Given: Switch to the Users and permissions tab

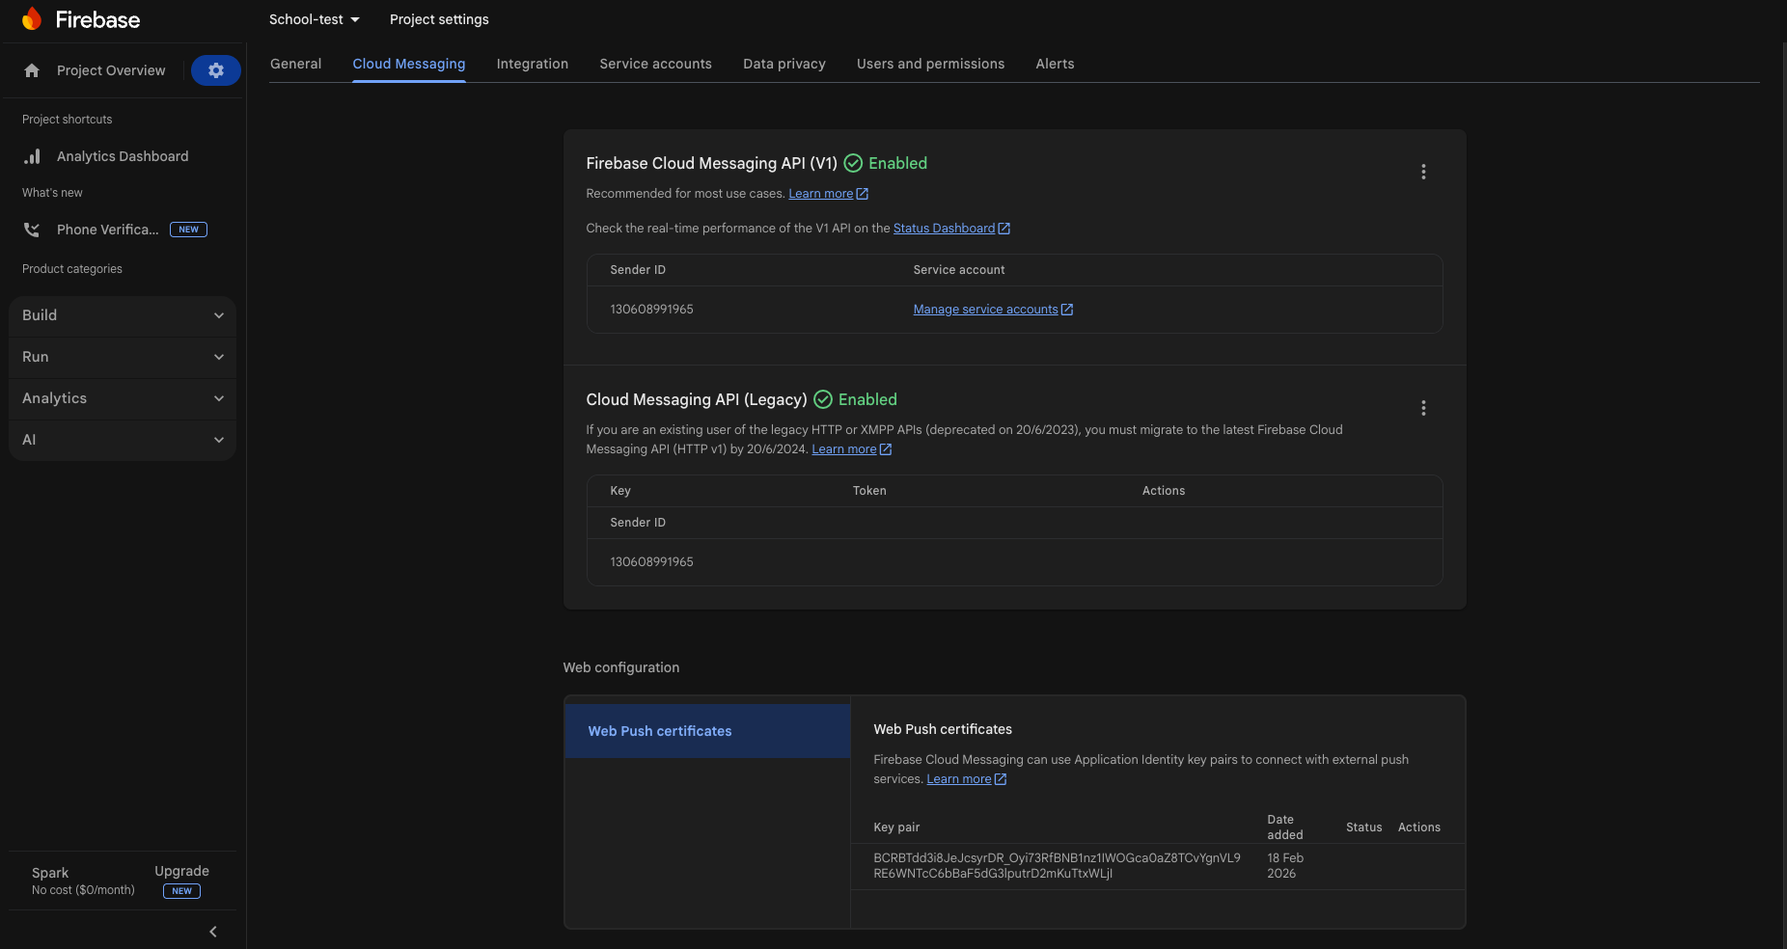Looking at the screenshot, I should [x=930, y=64].
